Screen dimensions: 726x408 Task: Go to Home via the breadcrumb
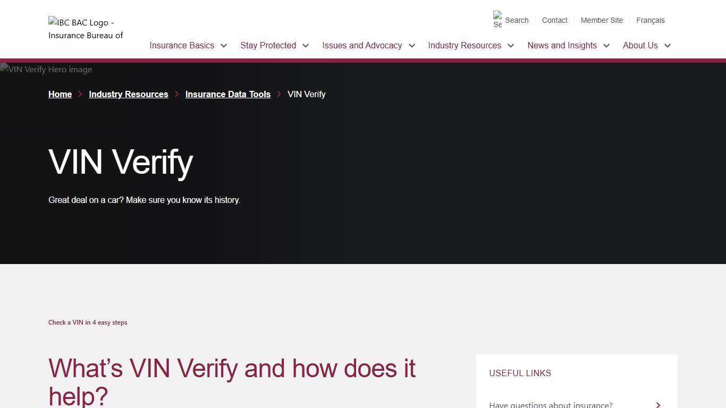point(60,94)
